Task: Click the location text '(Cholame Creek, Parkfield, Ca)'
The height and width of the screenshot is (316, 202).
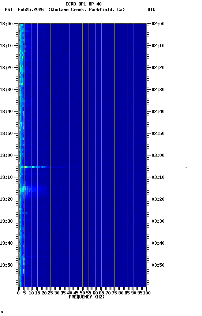Action: [86, 10]
